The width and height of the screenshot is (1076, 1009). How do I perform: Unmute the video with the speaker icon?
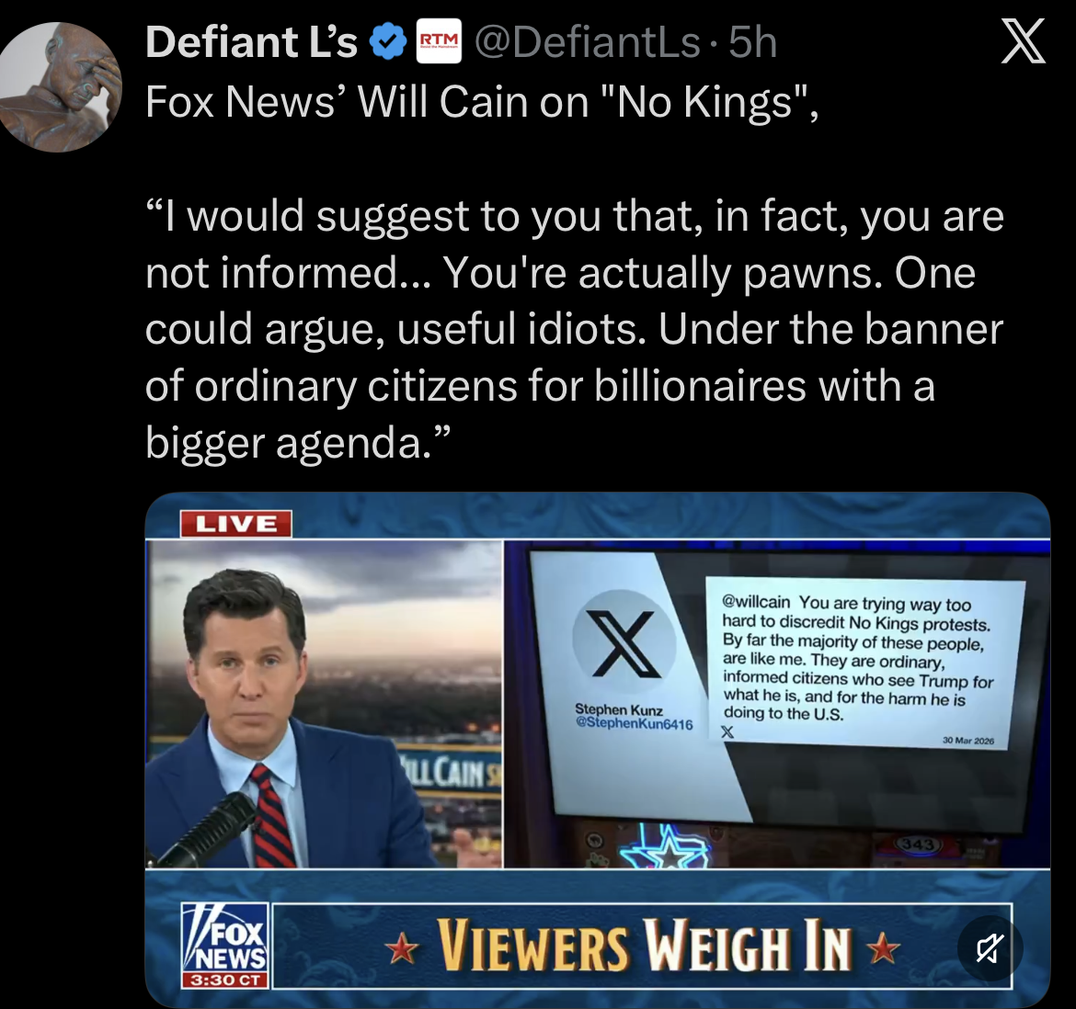point(990,948)
